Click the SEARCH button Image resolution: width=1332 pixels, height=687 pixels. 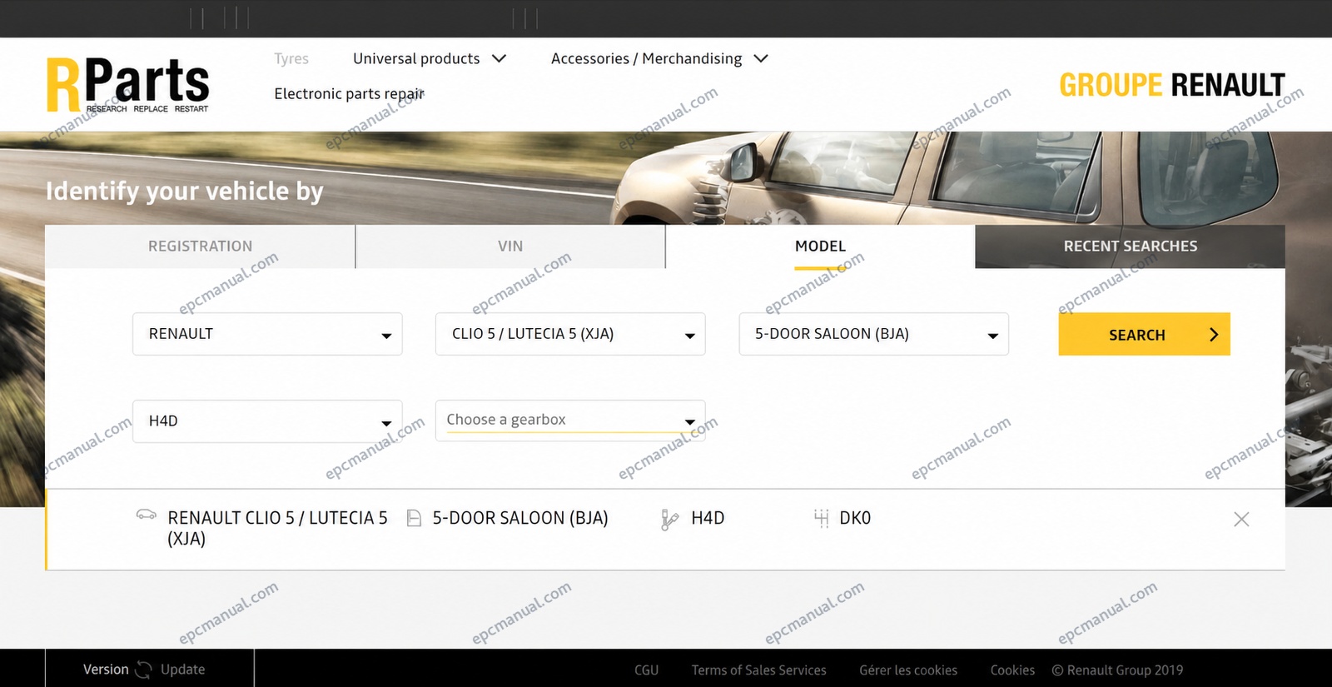[1144, 334]
